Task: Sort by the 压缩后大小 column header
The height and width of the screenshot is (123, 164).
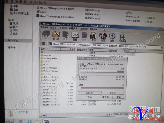Action: (x=81, y=50)
